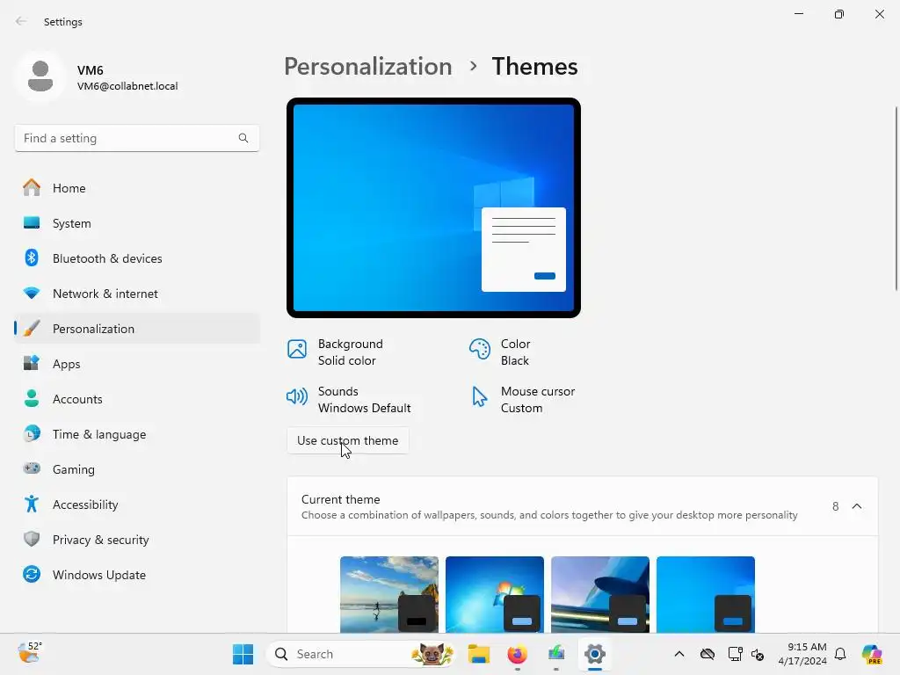Click the theme preview monitor image
Screen dimensions: 900x675
(x=434, y=207)
